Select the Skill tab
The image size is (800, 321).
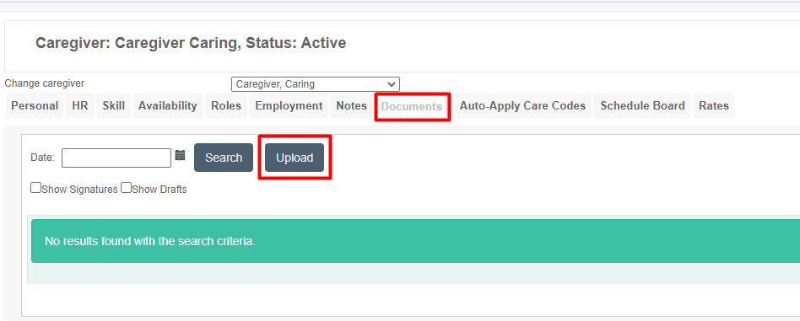[113, 106]
